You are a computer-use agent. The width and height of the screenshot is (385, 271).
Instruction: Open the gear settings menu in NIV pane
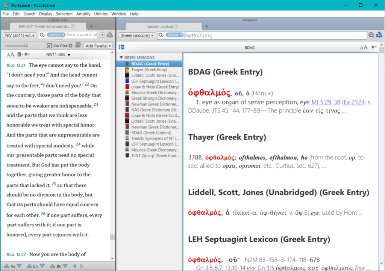pyautogui.click(x=27, y=54)
